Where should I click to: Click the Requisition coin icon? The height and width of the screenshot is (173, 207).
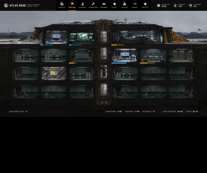(159, 6)
